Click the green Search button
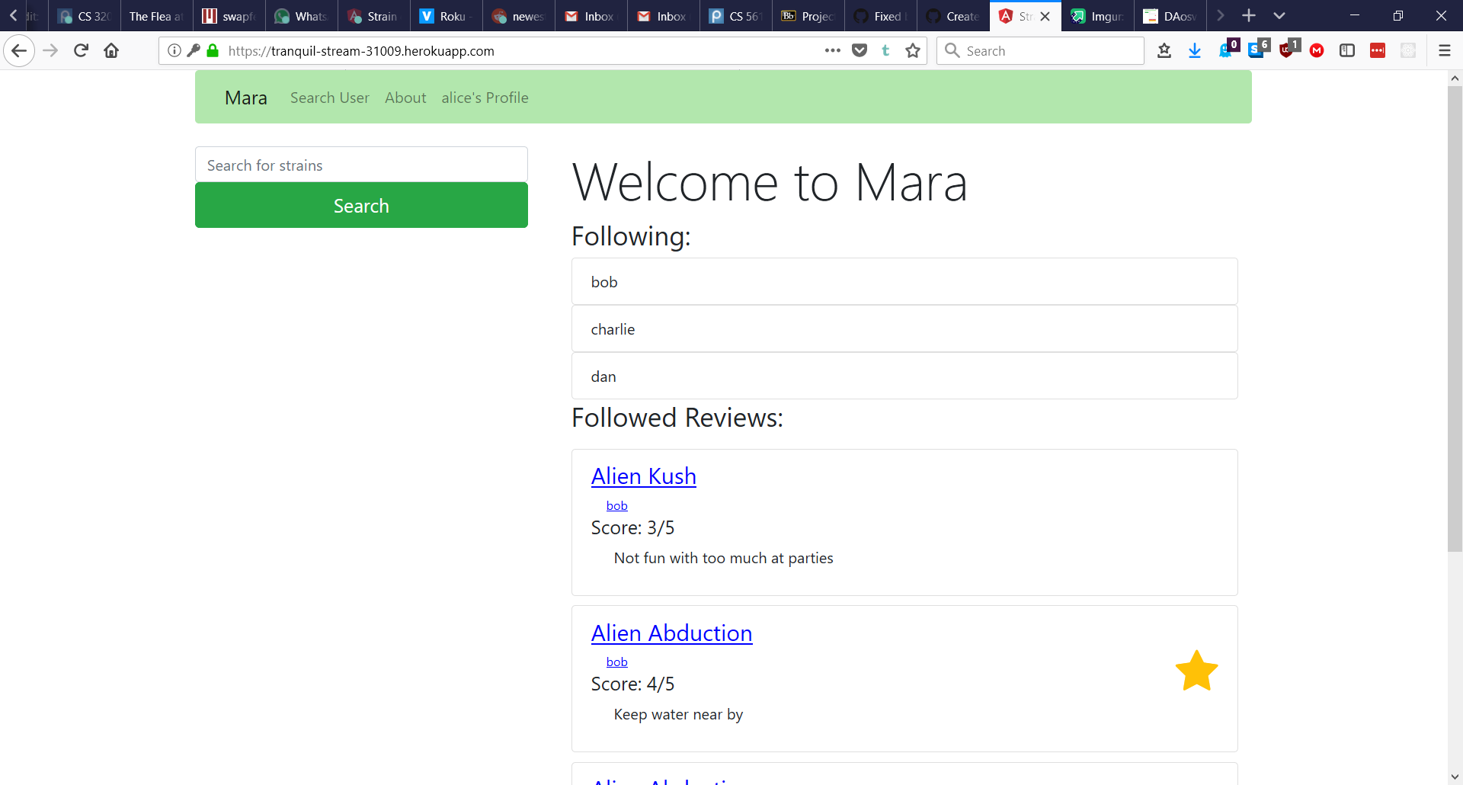 (361, 205)
